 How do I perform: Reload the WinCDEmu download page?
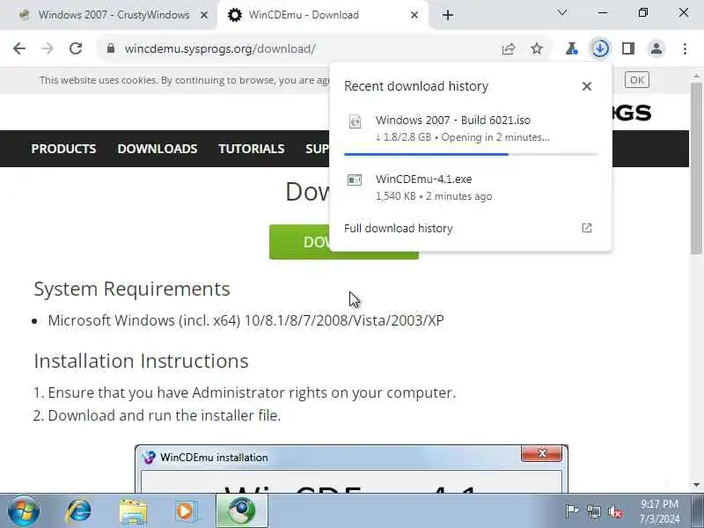76,48
